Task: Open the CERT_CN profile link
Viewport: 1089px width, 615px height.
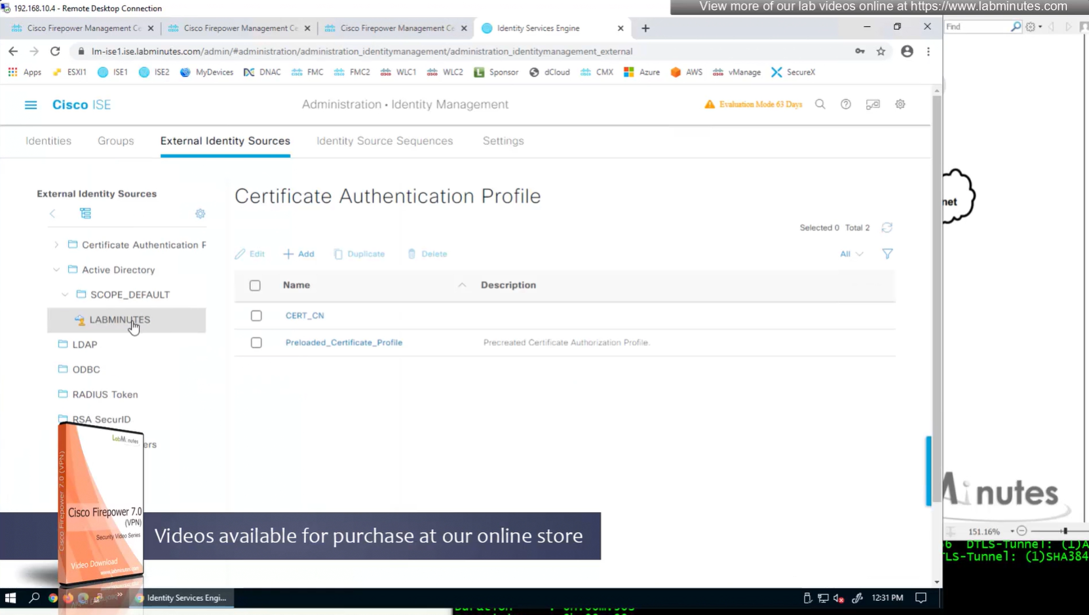Action: 305,316
